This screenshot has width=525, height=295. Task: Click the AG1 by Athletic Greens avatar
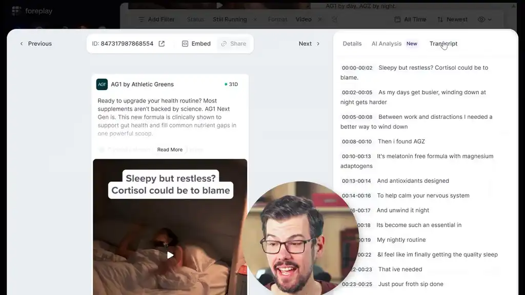tap(102, 84)
